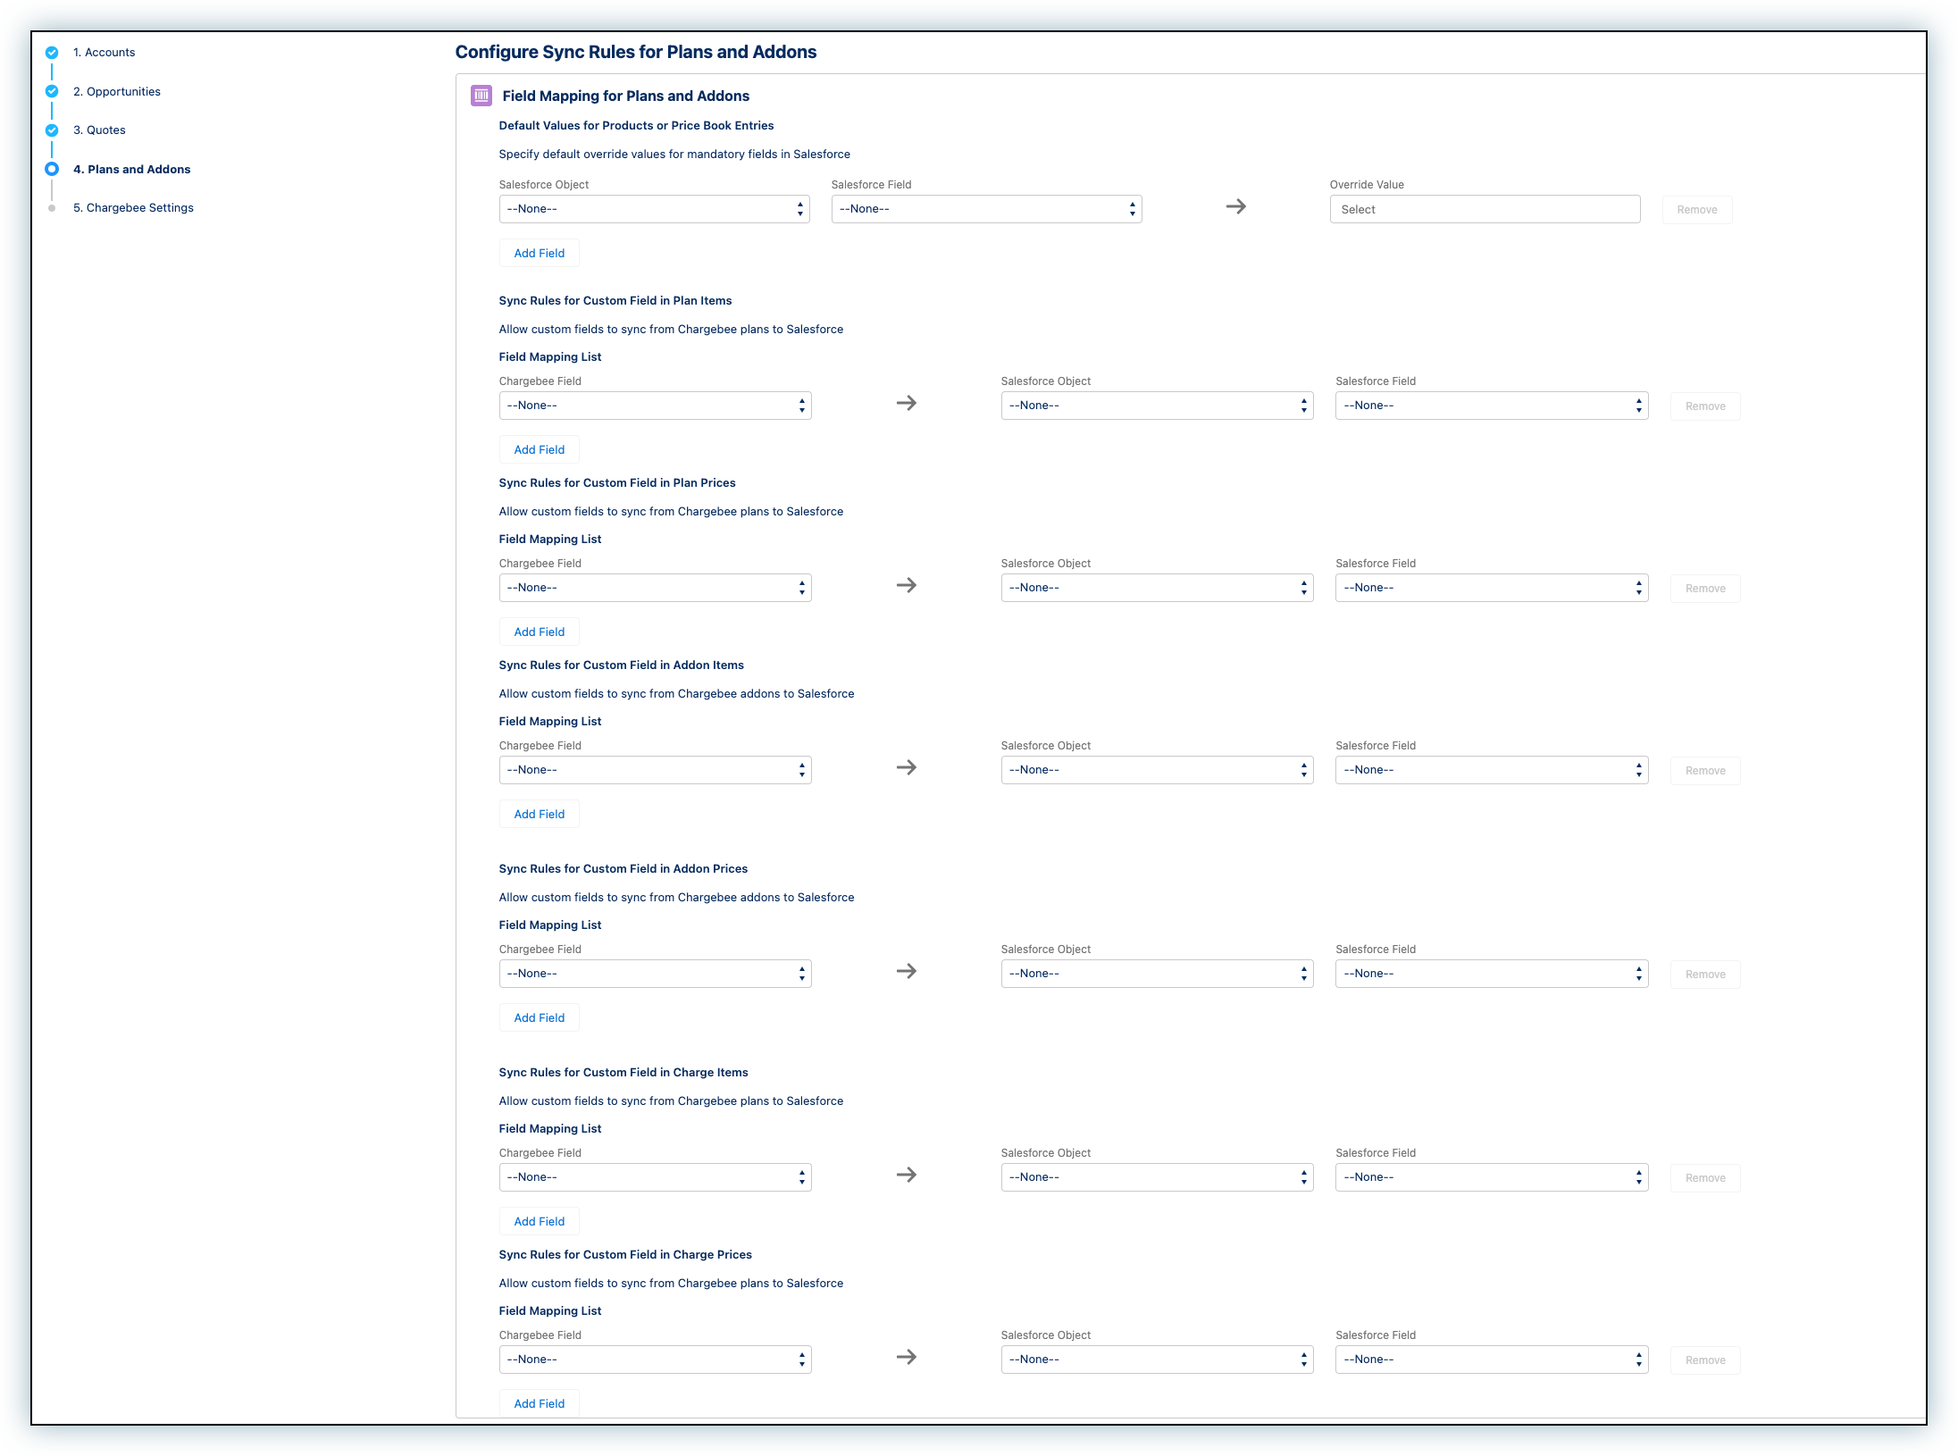The height and width of the screenshot is (1456, 1958).
Task: Open Chargebee Field dropdown for Plan Items
Action: tap(655, 406)
